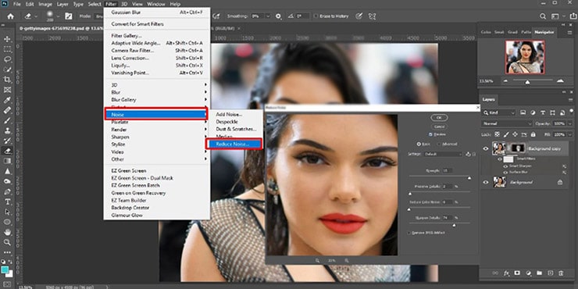Open the Normal blend mode dropdown

pos(507,123)
